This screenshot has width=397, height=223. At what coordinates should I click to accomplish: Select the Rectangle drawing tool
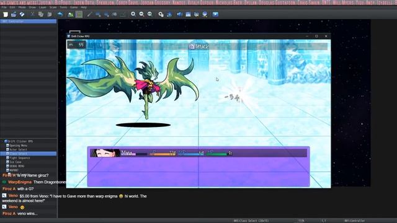tap(98, 14)
